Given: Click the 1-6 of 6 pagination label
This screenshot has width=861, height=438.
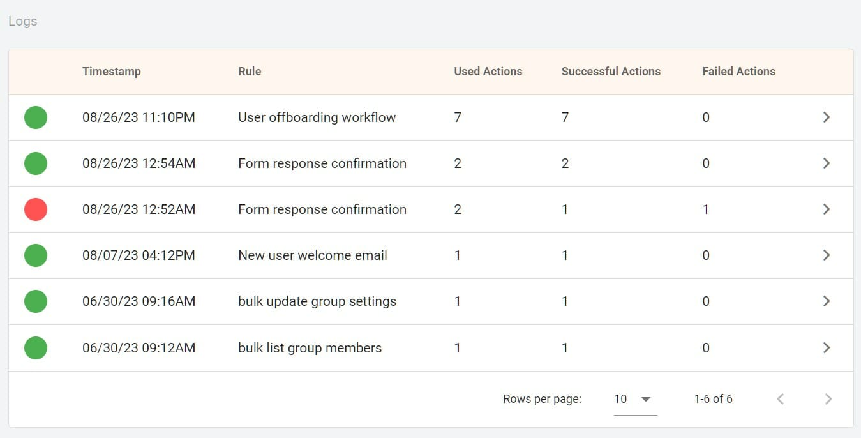Looking at the screenshot, I should tap(712, 398).
